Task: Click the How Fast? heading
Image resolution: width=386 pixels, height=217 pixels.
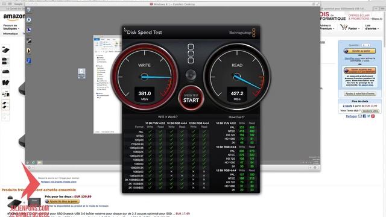Action: (x=236, y=117)
